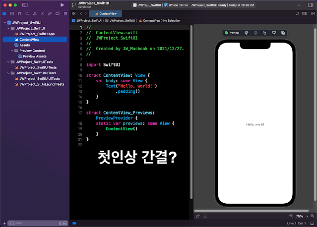Click the source control branch icon

coord(74,5)
